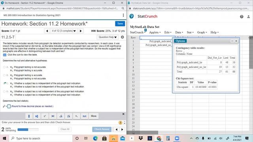
Task: Open the notification center icon in system tray
Action: [247, 138]
